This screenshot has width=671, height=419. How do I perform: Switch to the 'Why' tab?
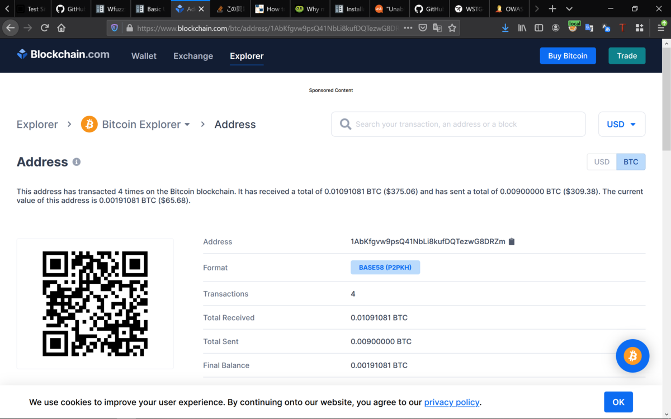click(x=309, y=9)
